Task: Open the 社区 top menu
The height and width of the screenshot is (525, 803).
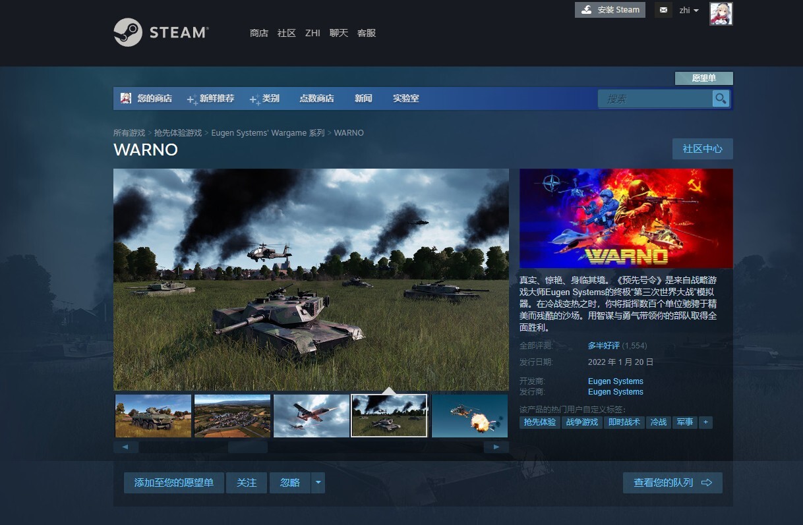Action: pyautogui.click(x=287, y=33)
